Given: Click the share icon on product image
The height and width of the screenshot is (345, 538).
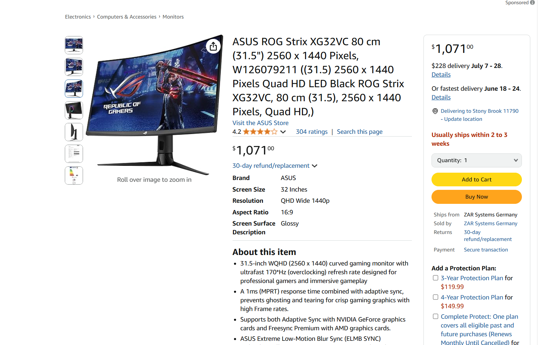Looking at the screenshot, I should pos(213,46).
